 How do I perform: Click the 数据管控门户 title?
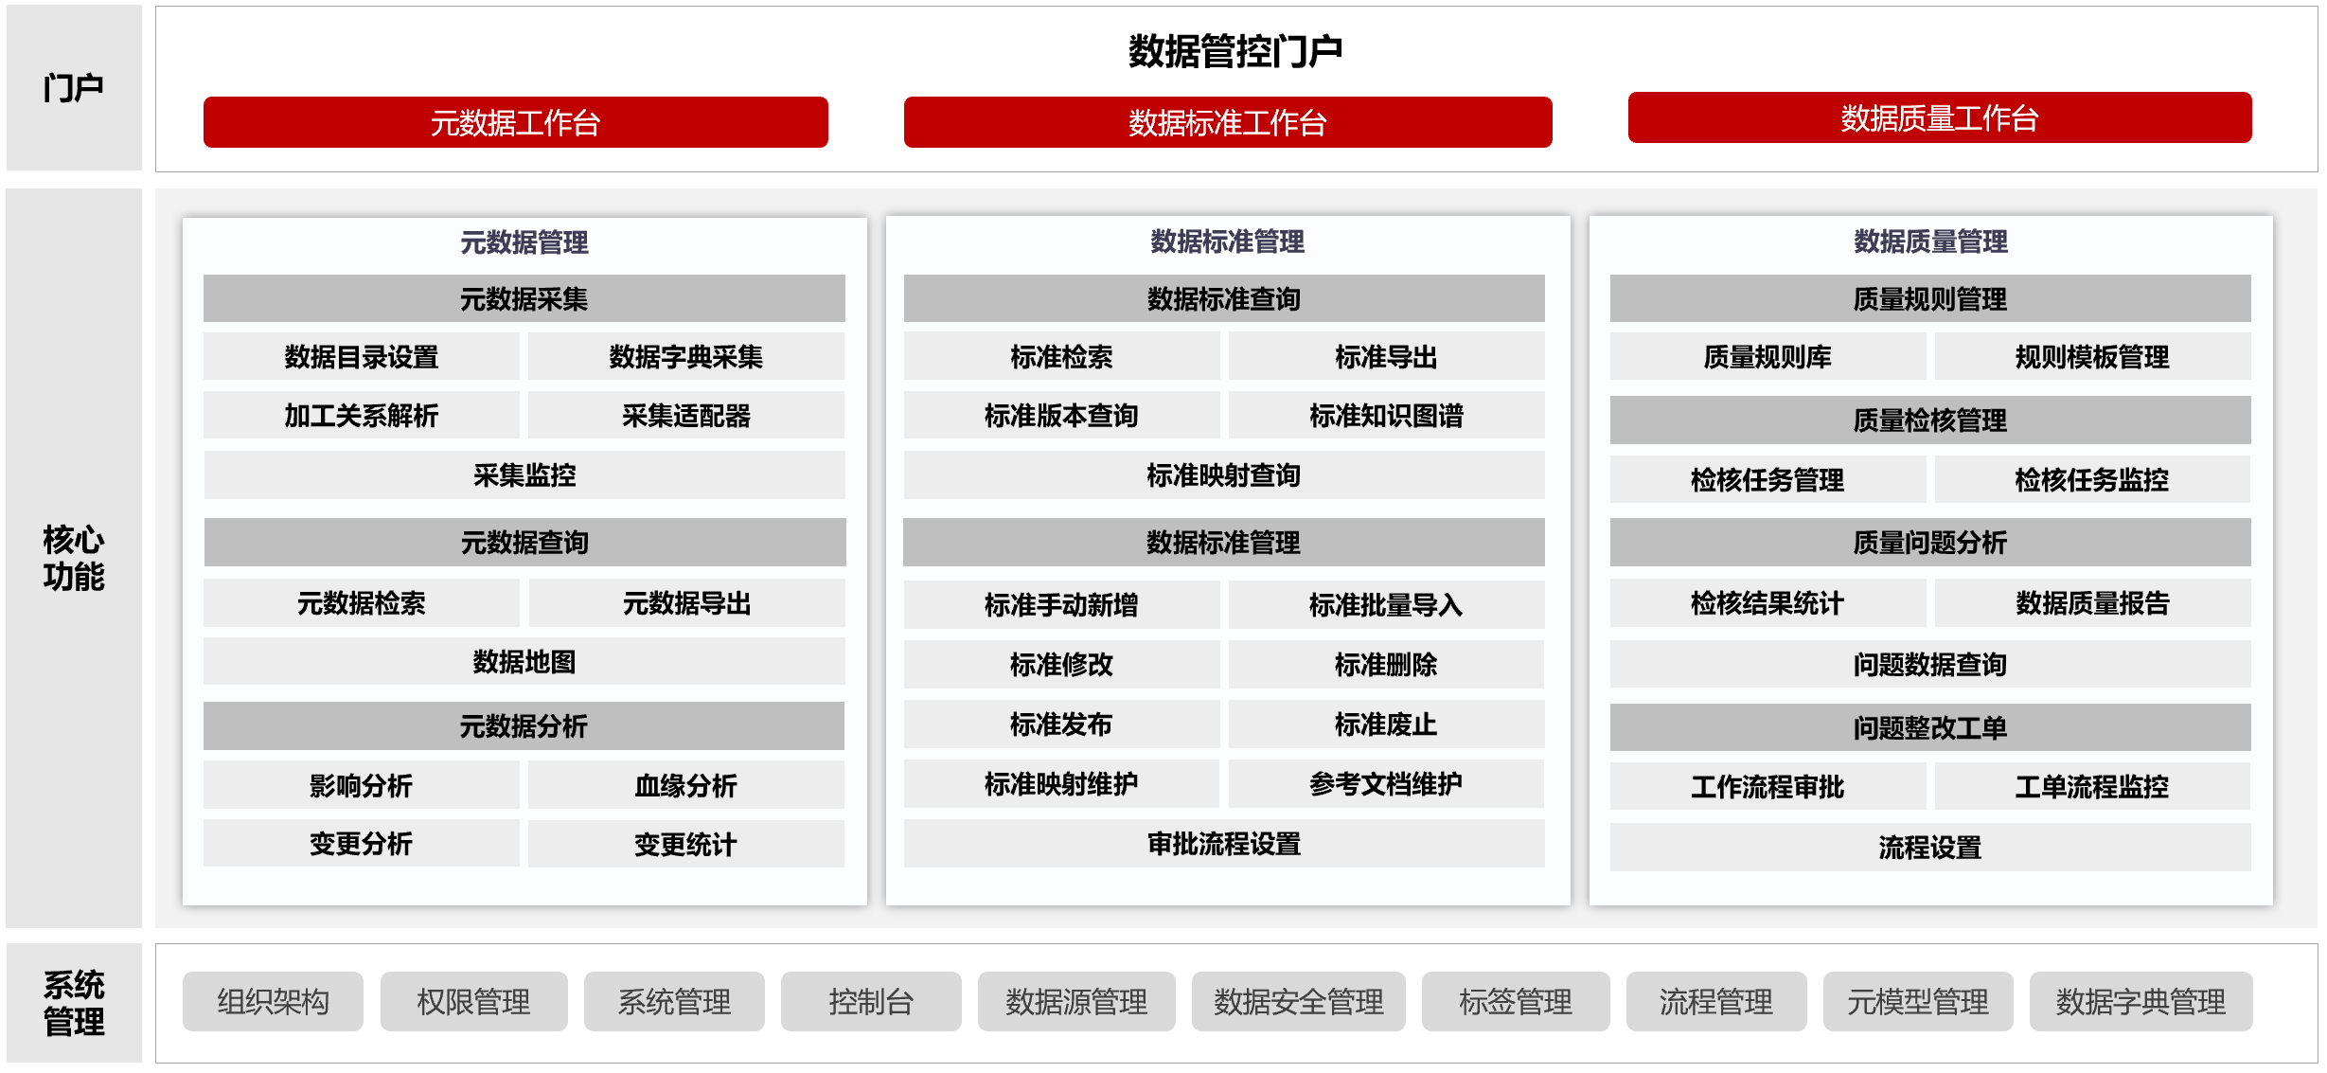1235,50
